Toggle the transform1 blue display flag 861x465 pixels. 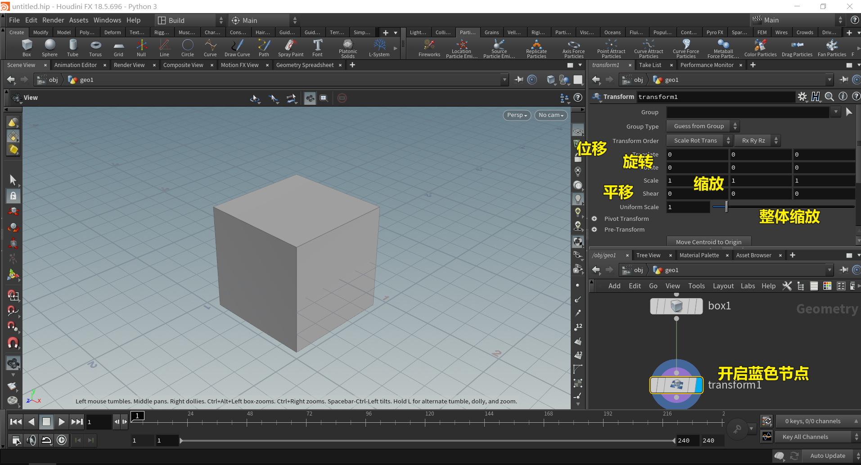(698, 385)
